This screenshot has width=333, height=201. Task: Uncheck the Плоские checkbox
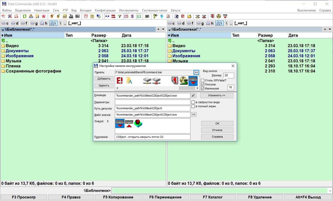202,84
